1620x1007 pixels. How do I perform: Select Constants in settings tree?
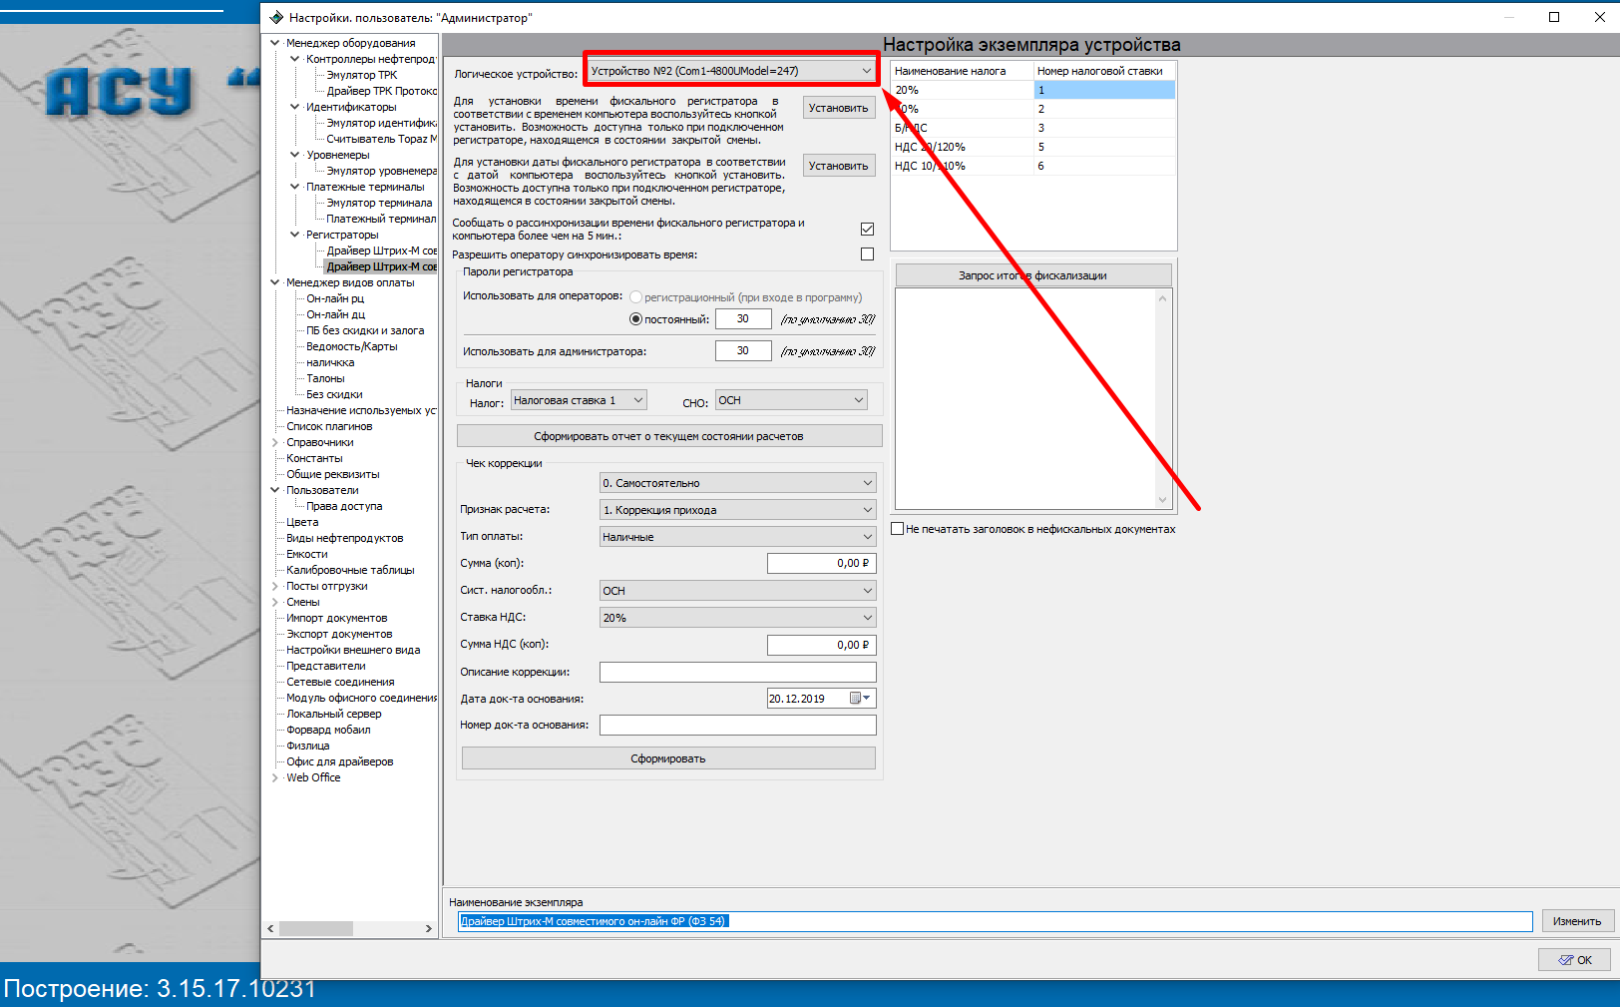tap(314, 458)
